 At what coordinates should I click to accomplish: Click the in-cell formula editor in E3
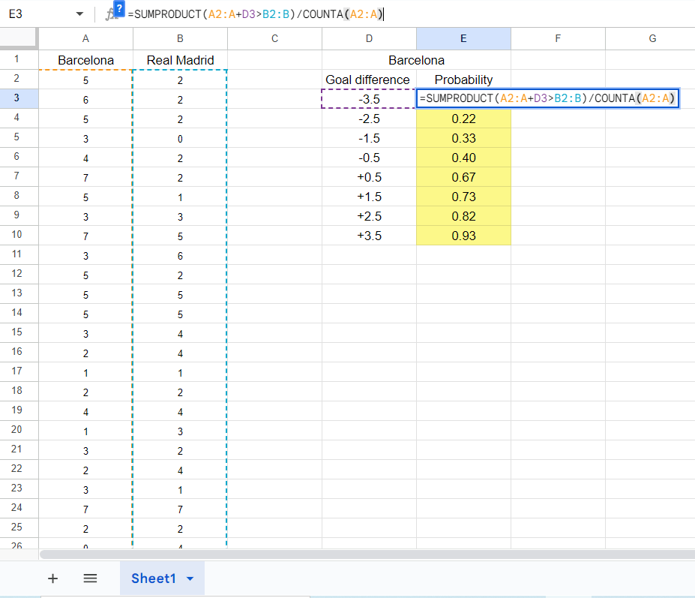(x=548, y=98)
